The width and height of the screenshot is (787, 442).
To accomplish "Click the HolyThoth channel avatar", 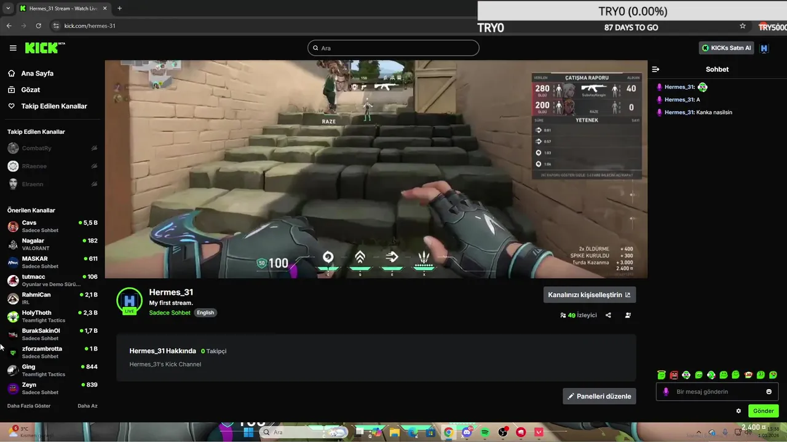I will click(13, 317).
